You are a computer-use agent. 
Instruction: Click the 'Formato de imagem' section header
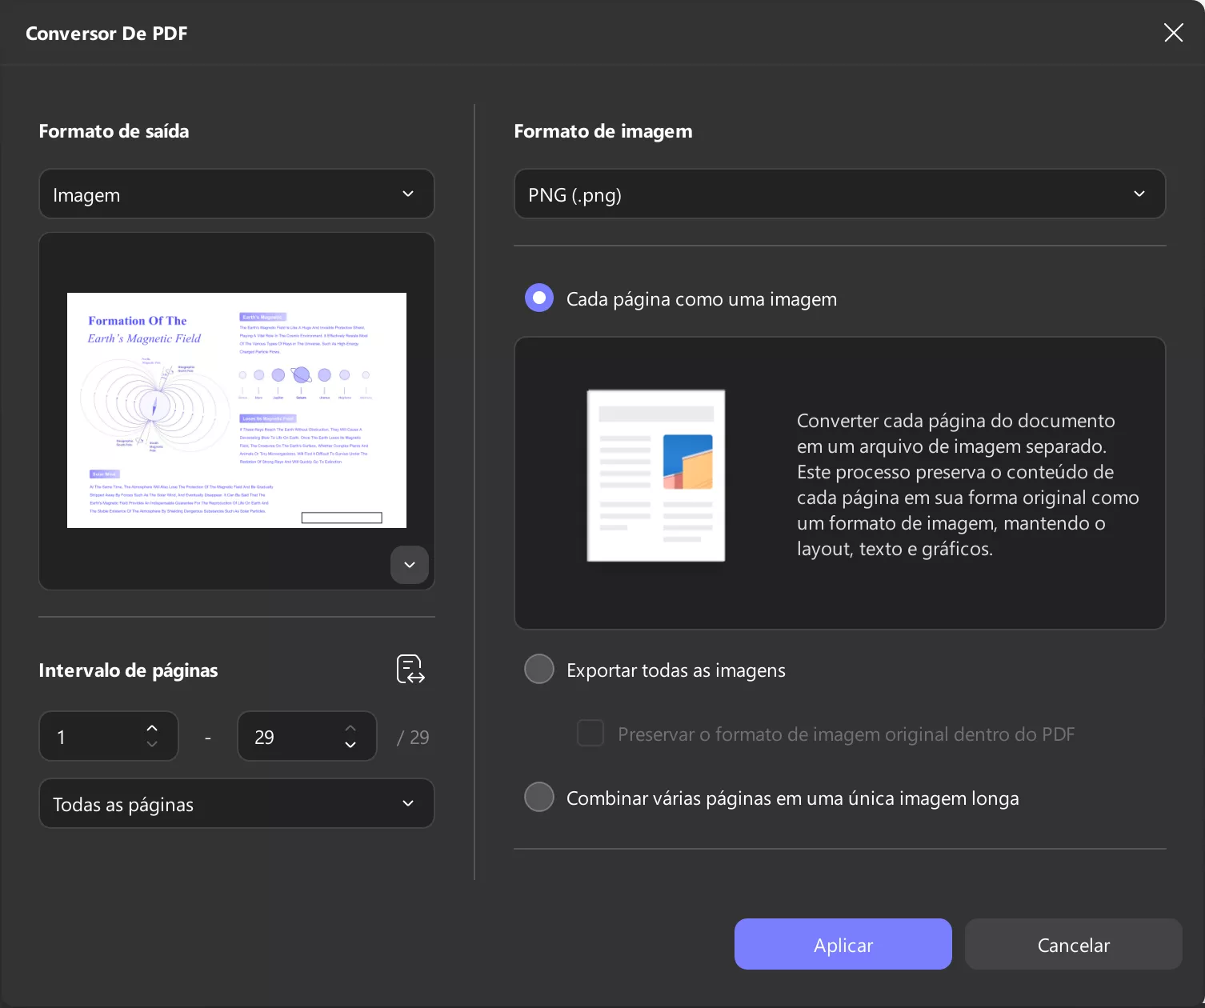pos(602,130)
